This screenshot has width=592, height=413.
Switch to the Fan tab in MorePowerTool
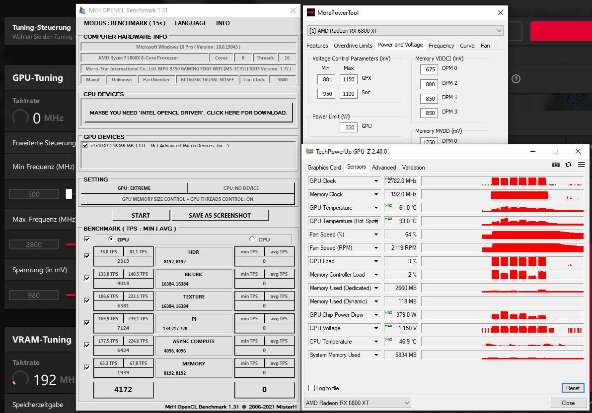486,46
